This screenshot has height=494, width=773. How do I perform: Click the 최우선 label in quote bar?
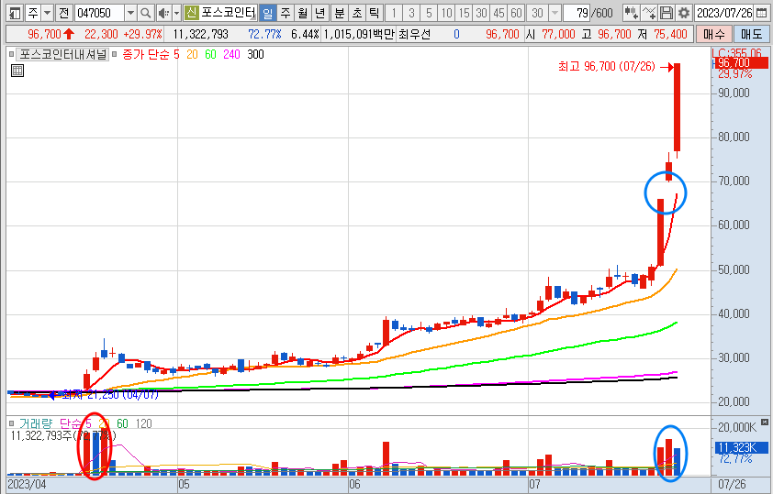(x=414, y=34)
